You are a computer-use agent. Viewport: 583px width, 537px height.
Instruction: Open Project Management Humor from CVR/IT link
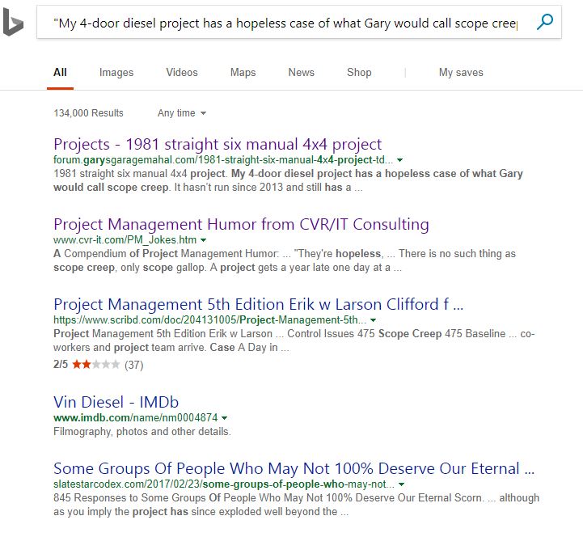click(x=241, y=224)
